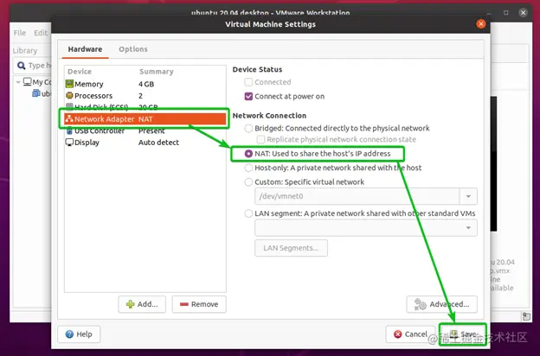The width and height of the screenshot is (540, 356).
Task: Select the Host-only private network option
Action: (x=248, y=168)
